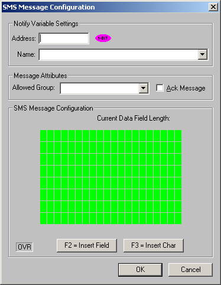Click the F3 = Insert Char button

[154, 245]
